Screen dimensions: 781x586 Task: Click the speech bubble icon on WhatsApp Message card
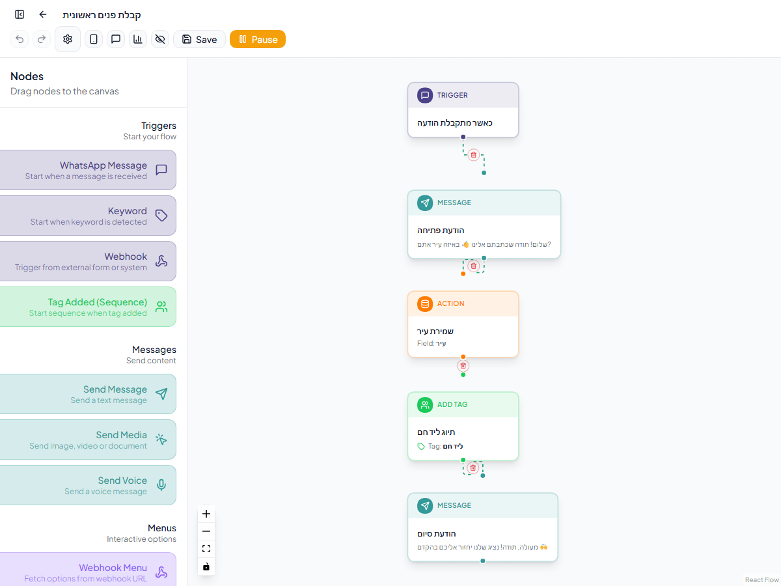[x=161, y=170]
